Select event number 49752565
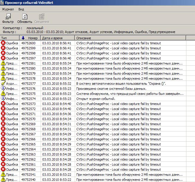This screenshot has width=195, height=182. click(x=28, y=144)
